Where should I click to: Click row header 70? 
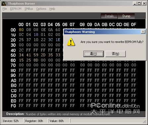(x=13, y=65)
